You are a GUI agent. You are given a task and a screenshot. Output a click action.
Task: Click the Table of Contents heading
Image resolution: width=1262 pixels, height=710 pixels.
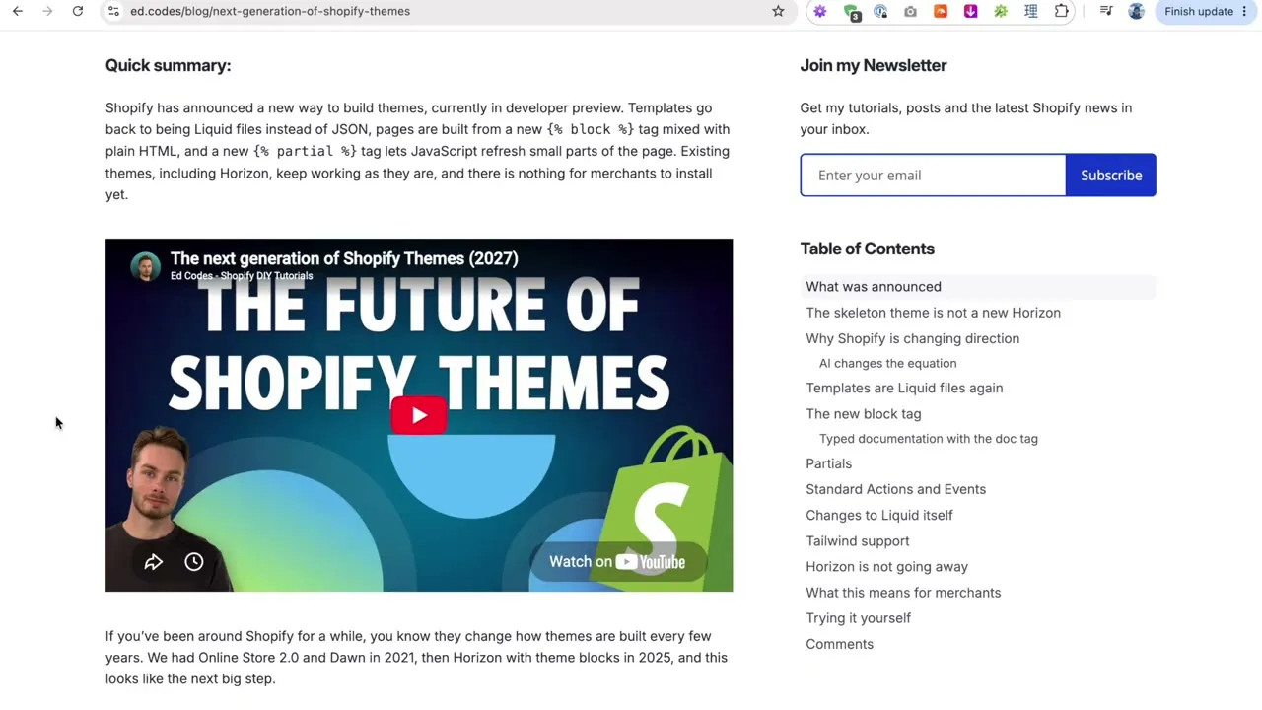pos(867,248)
